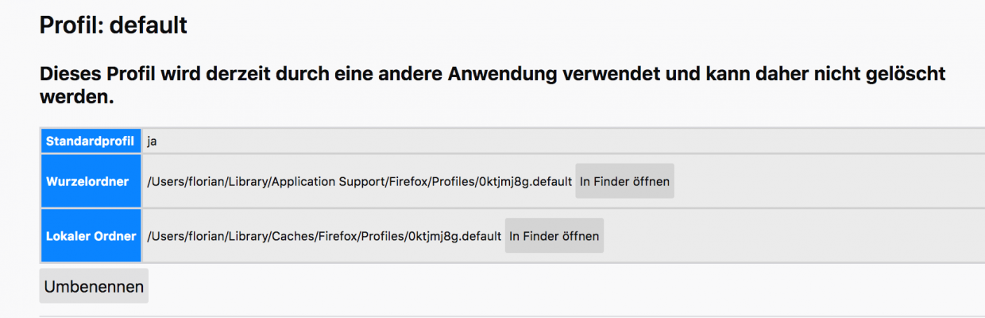Screen dimensions: 985x318
Task: Click '0ktjmj8g.default' in the Lokaler Ordner path
Action: point(454,236)
